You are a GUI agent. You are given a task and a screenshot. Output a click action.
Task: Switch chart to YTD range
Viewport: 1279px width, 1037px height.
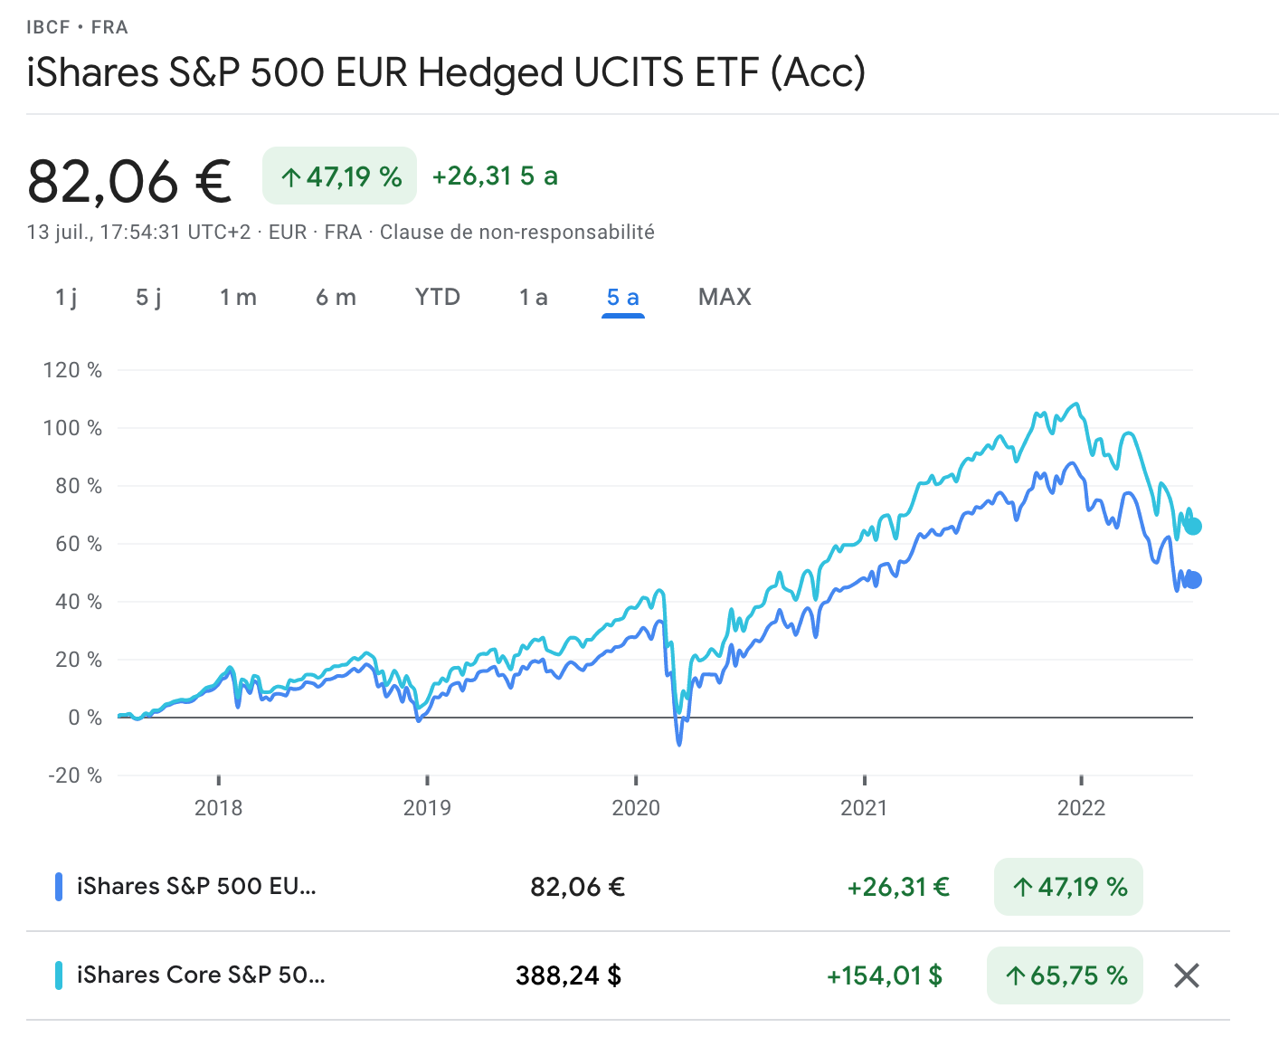click(x=438, y=298)
